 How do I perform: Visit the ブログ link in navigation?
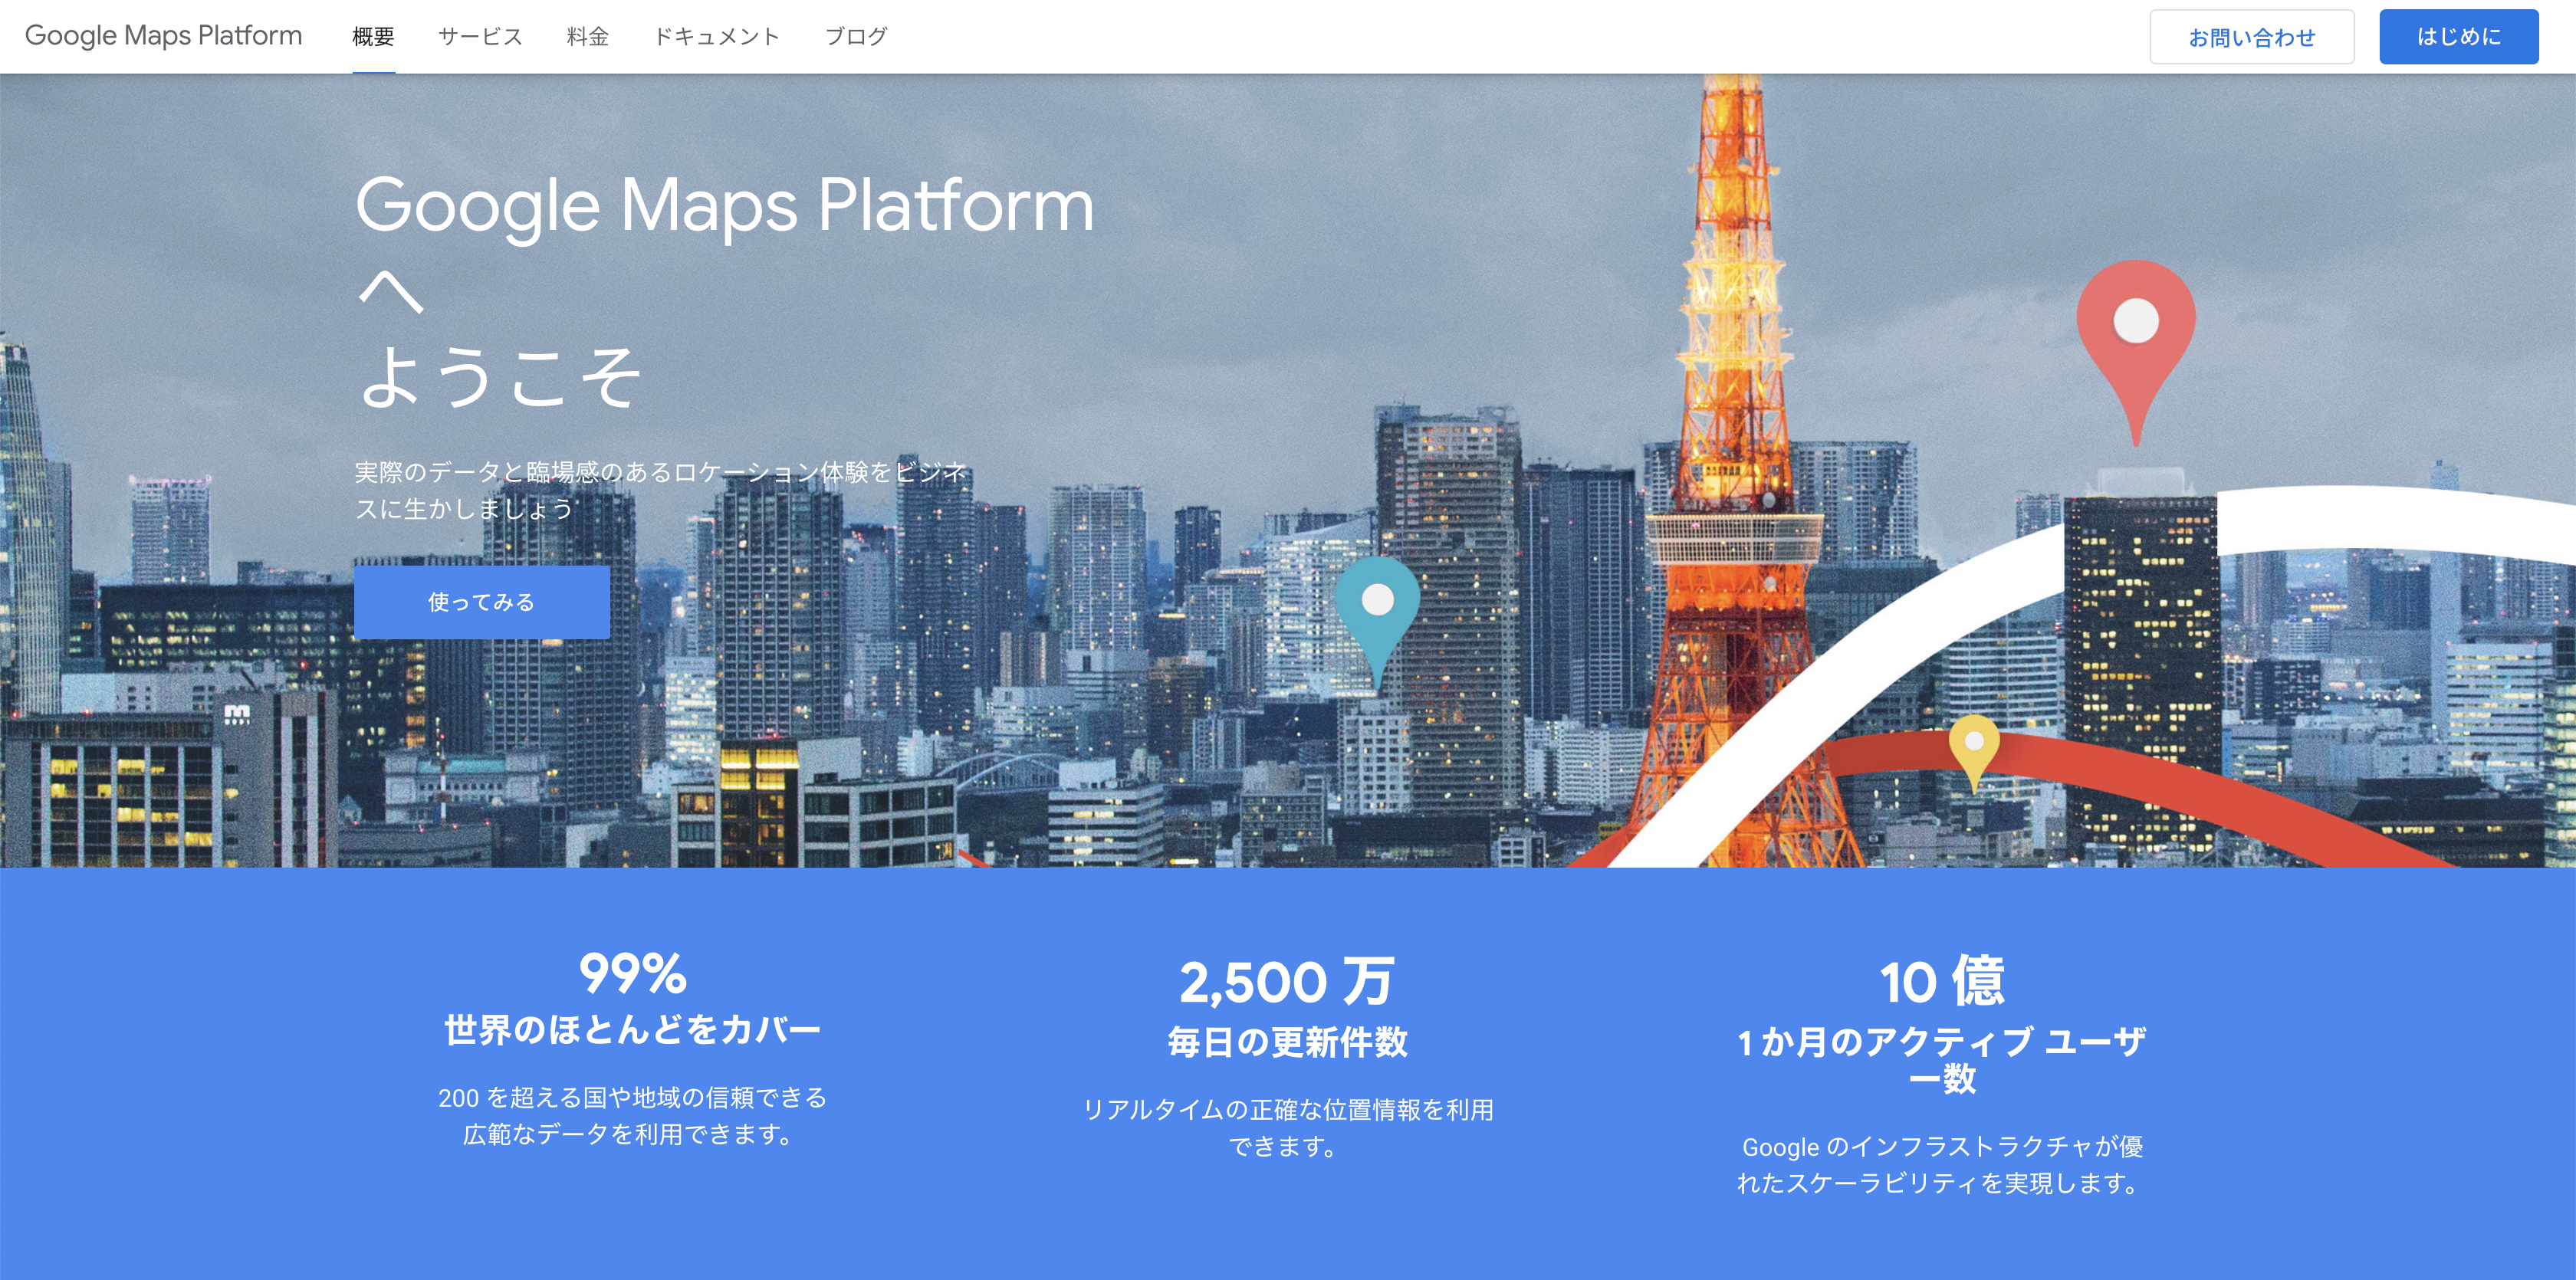(x=855, y=37)
